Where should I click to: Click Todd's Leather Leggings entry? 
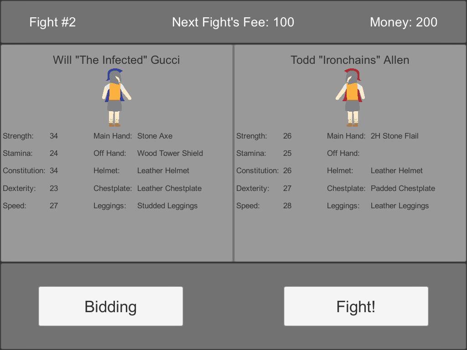pos(400,206)
